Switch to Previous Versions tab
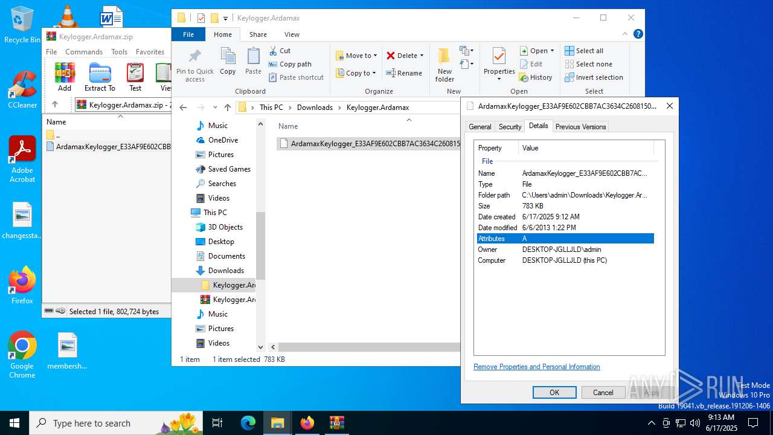773x435 pixels. [580, 127]
